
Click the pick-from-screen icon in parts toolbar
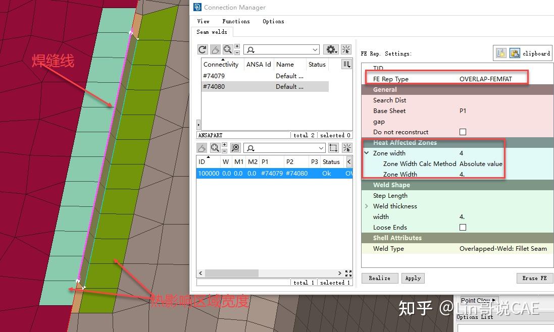(346, 49)
